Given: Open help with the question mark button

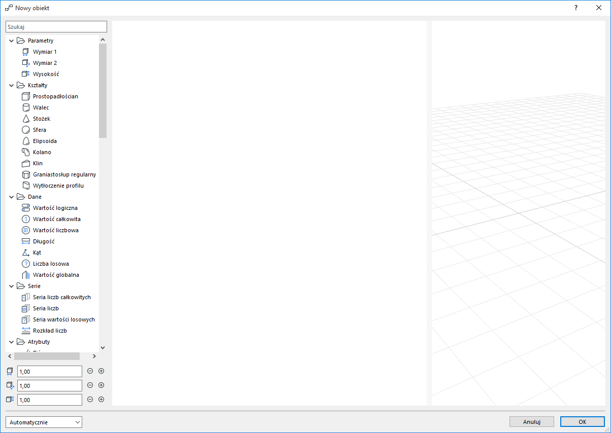Looking at the screenshot, I should 575,8.
